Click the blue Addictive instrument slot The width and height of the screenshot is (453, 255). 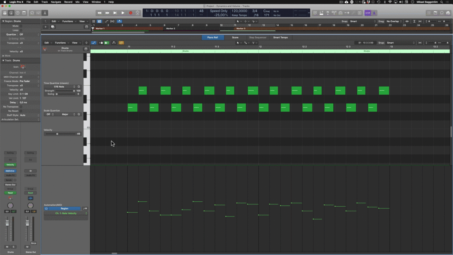[10, 171]
